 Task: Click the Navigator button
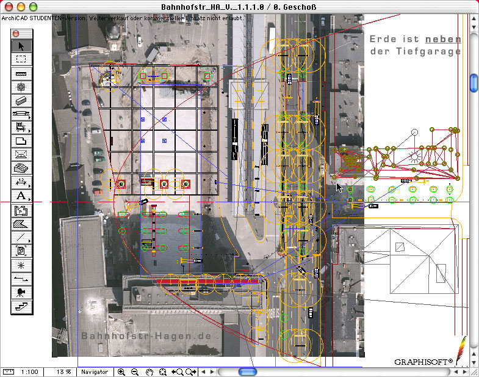pyautogui.click(x=95, y=372)
